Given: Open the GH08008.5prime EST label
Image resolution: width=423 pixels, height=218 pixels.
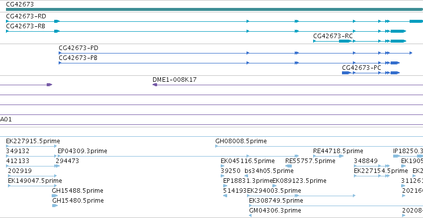Looking at the screenshot, I should [241, 141].
